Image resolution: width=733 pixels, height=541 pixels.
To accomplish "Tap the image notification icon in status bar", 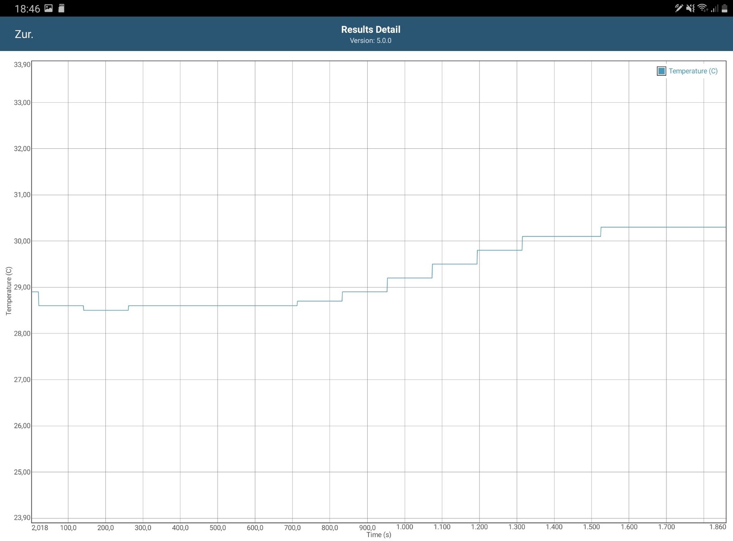I will pos(49,8).
